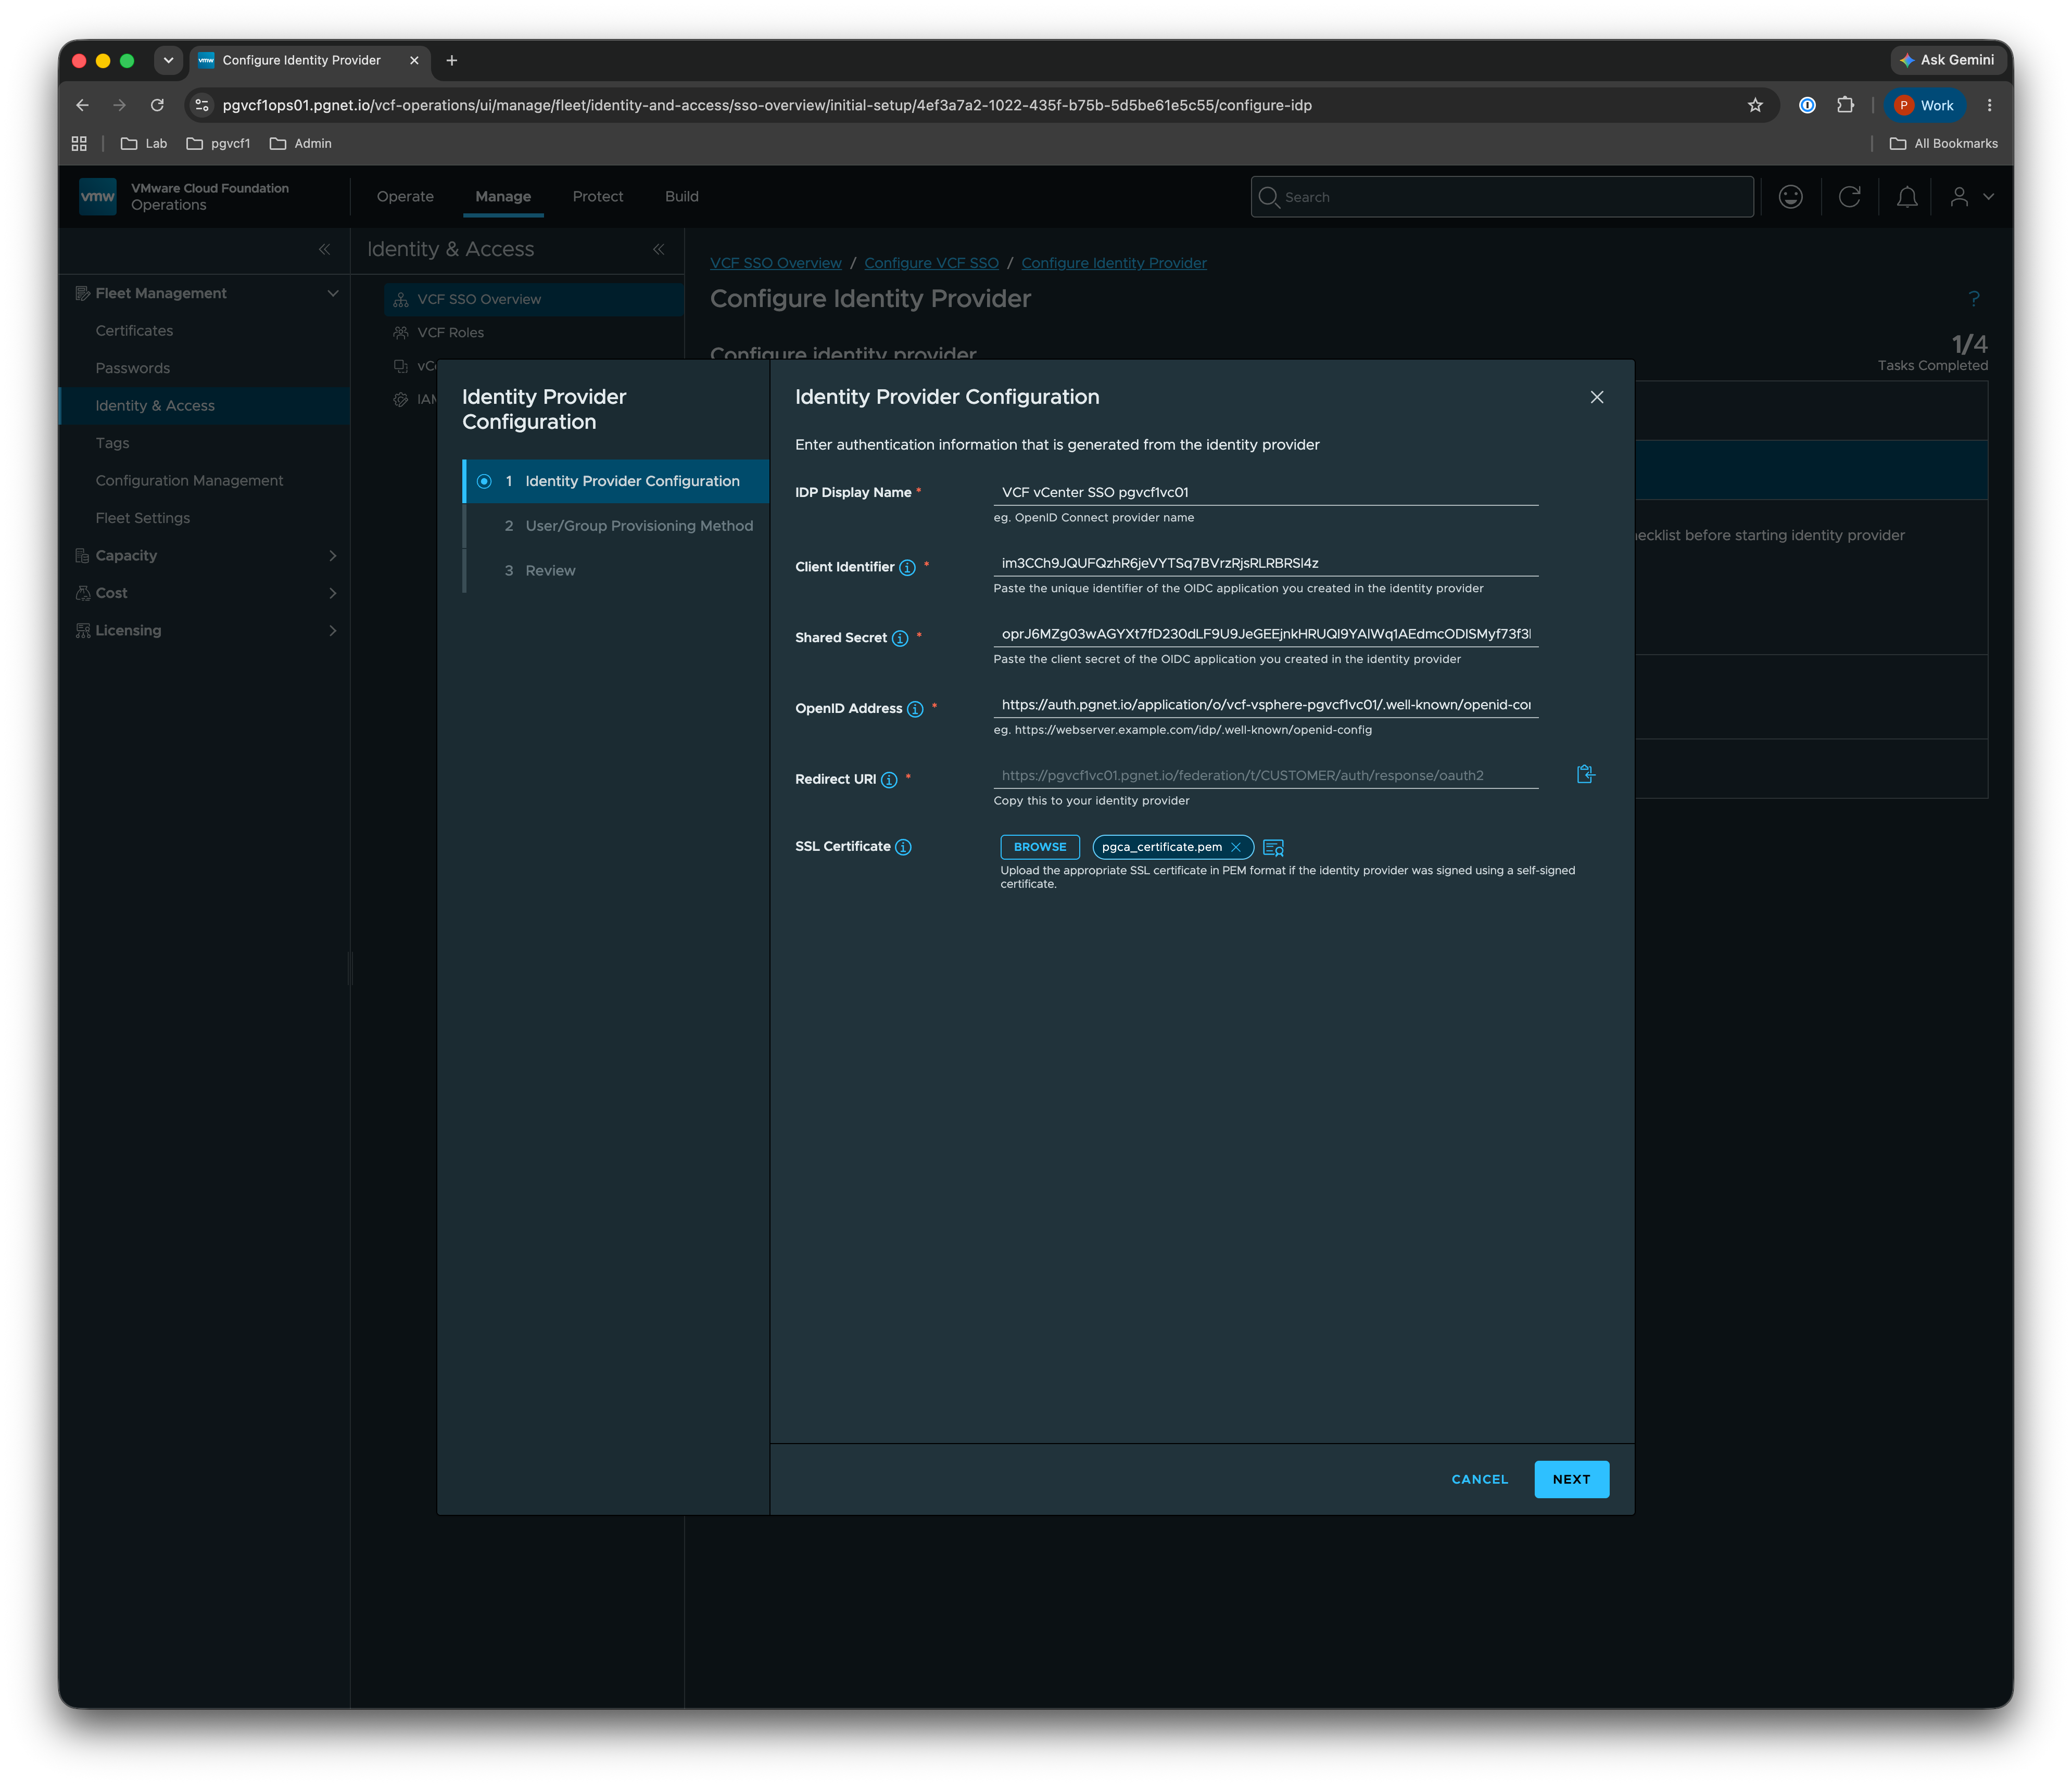Click the OpenID Address field
This screenshot has height=1786, width=2072.
coord(1265,706)
